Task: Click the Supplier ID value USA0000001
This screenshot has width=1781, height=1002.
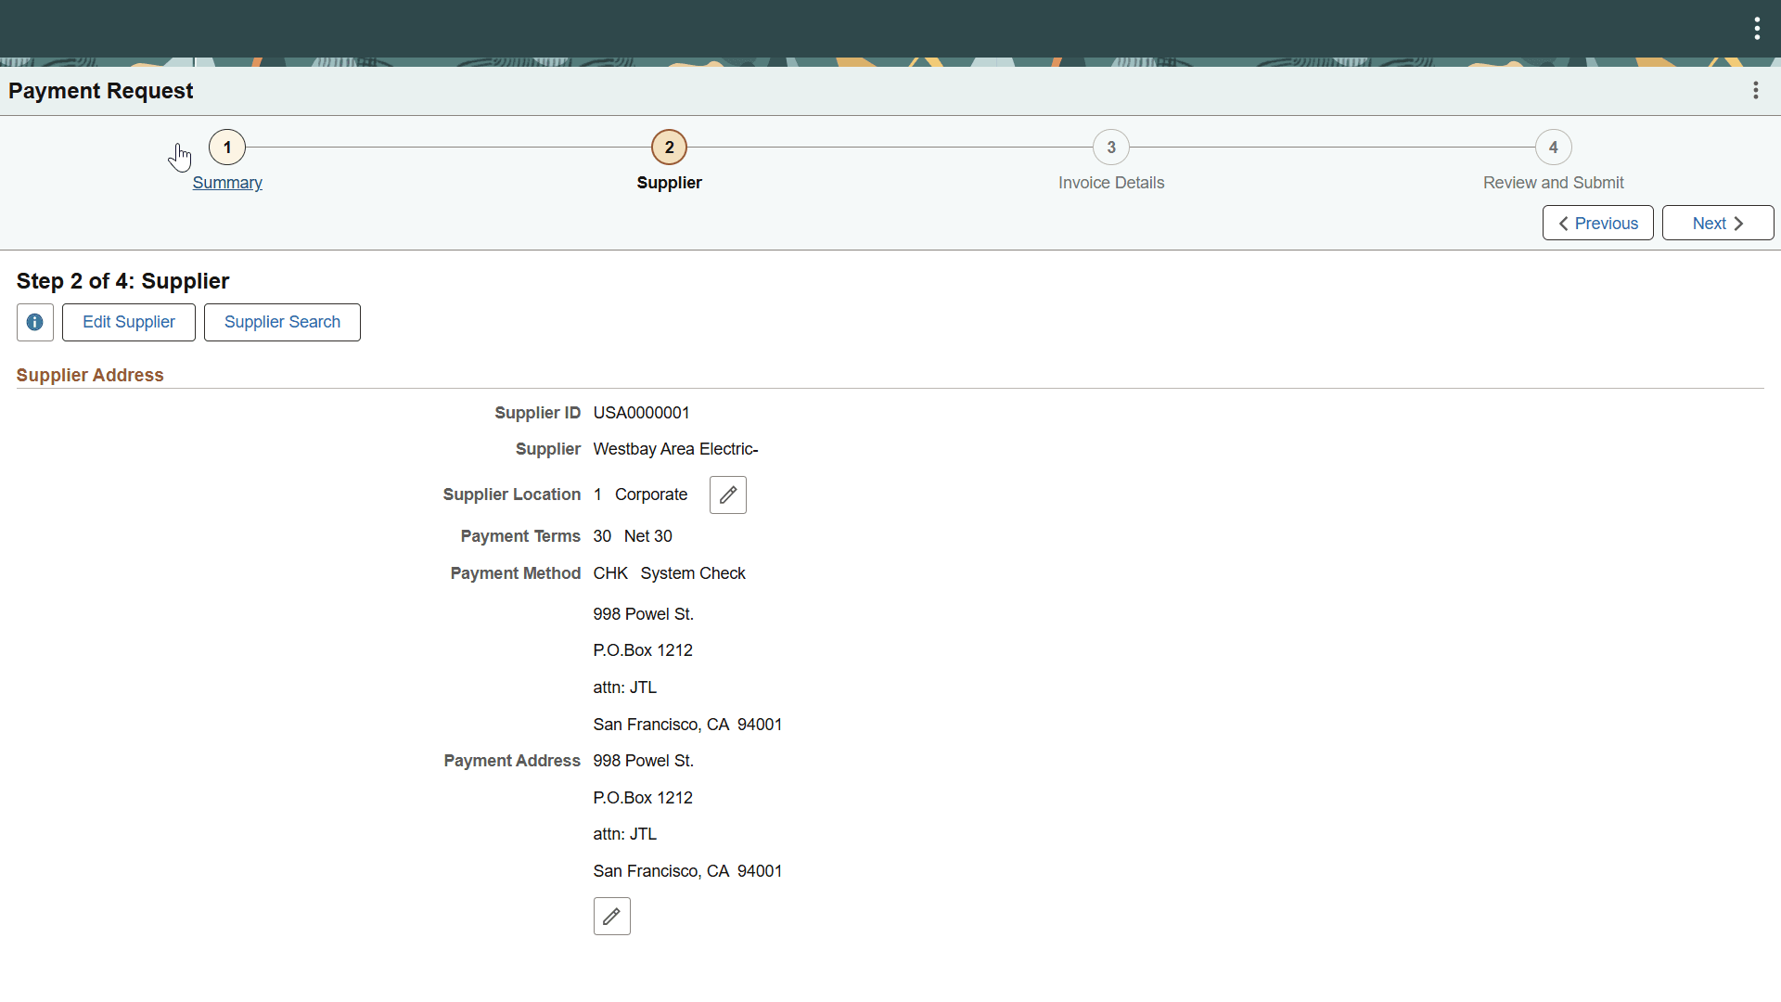Action: pyautogui.click(x=641, y=412)
